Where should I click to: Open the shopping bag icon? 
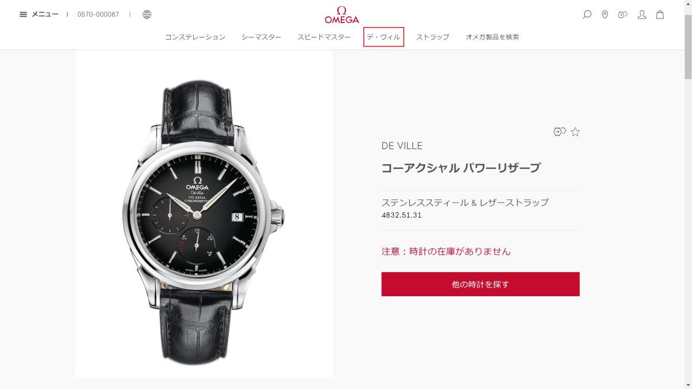pos(660,14)
